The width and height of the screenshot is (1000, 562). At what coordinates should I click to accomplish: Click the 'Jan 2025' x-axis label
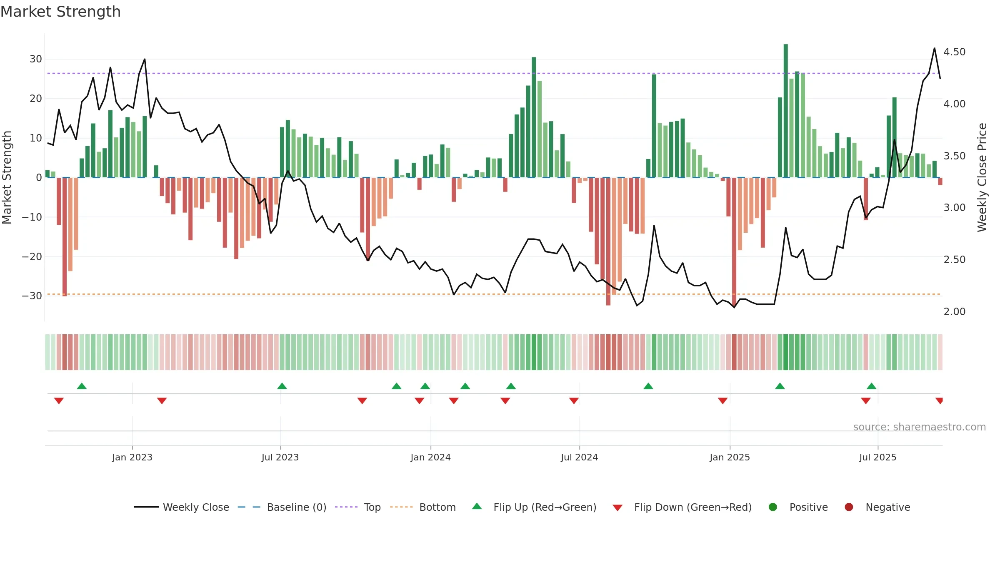click(x=730, y=457)
